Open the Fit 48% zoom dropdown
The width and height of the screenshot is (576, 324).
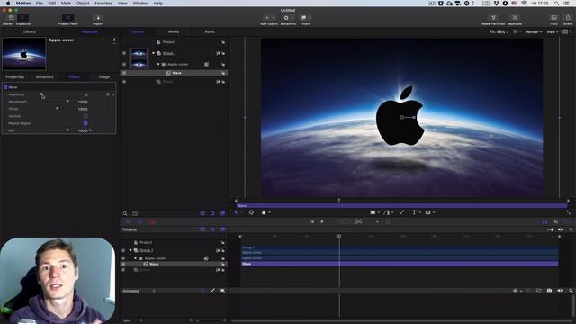(x=499, y=32)
